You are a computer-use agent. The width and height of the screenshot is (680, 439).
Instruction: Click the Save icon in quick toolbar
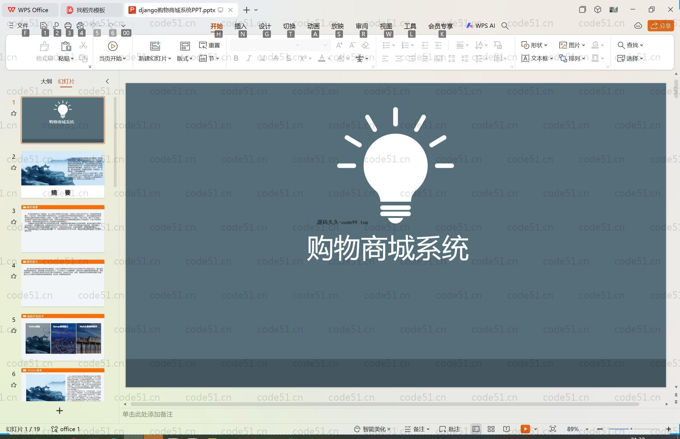pos(44,26)
